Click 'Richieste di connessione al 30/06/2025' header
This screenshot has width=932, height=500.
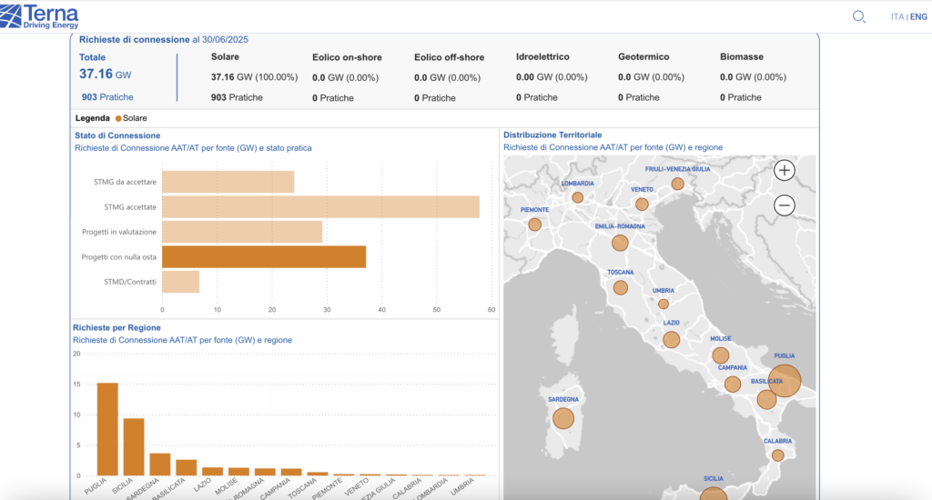tap(164, 40)
